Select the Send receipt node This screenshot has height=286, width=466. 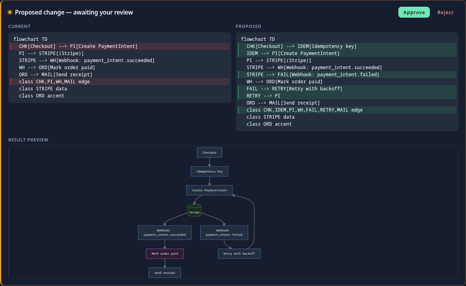165,273
